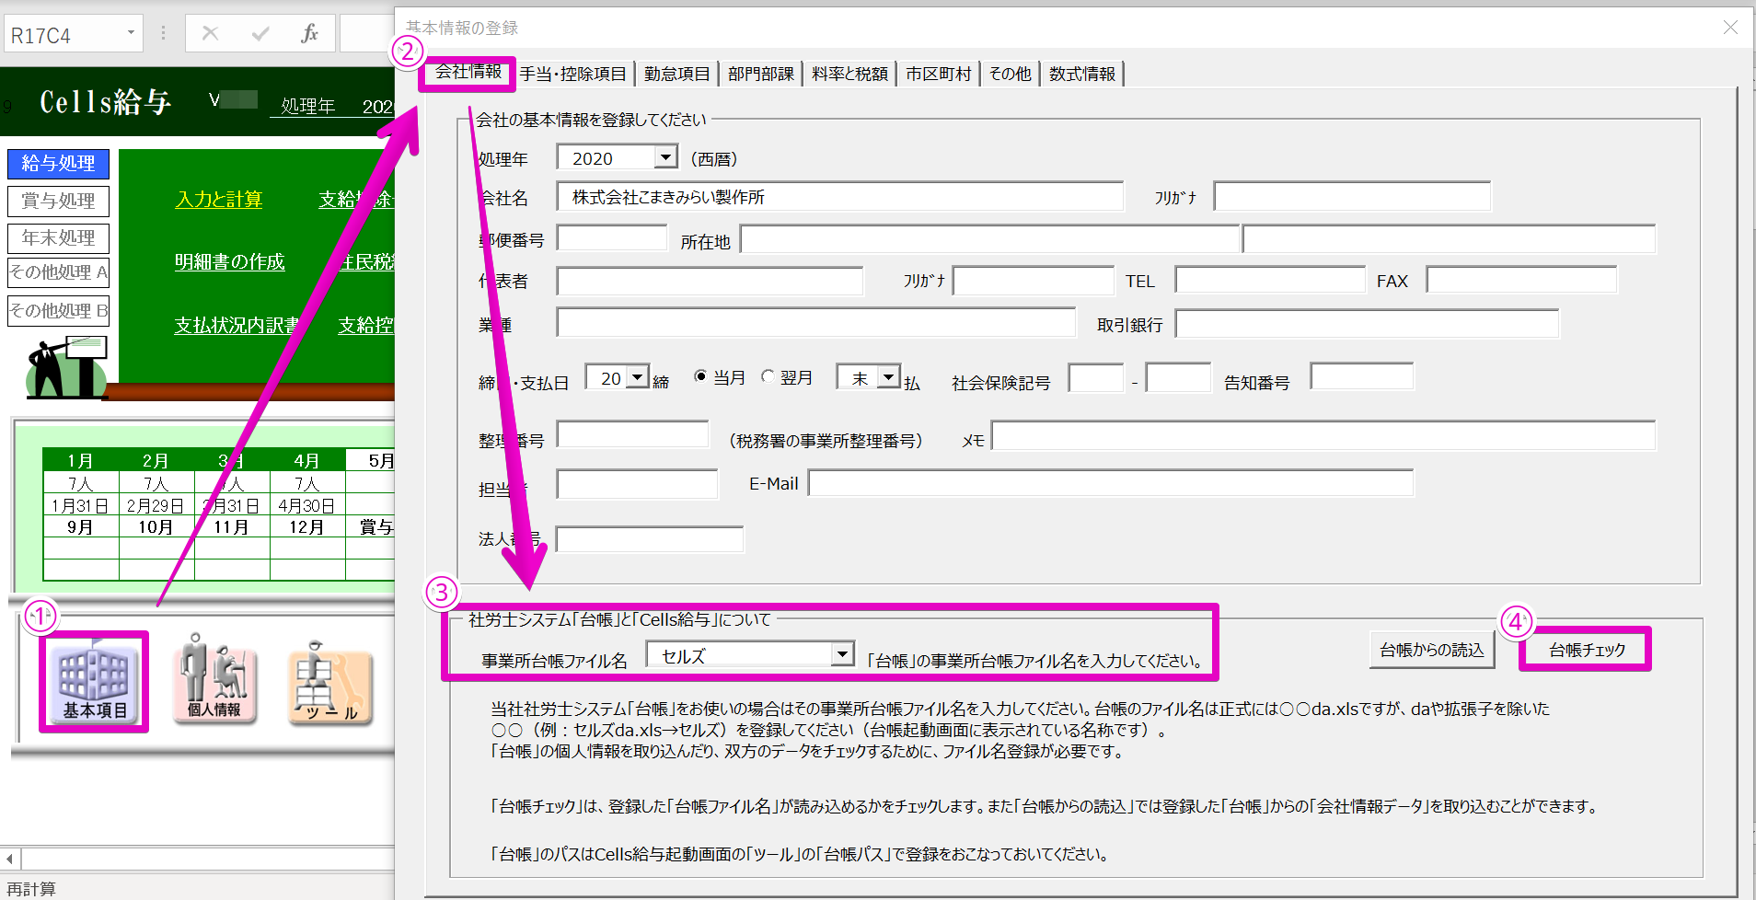Open the 明細書の作成 link
Image resolution: width=1756 pixels, height=900 pixels.
tap(230, 262)
